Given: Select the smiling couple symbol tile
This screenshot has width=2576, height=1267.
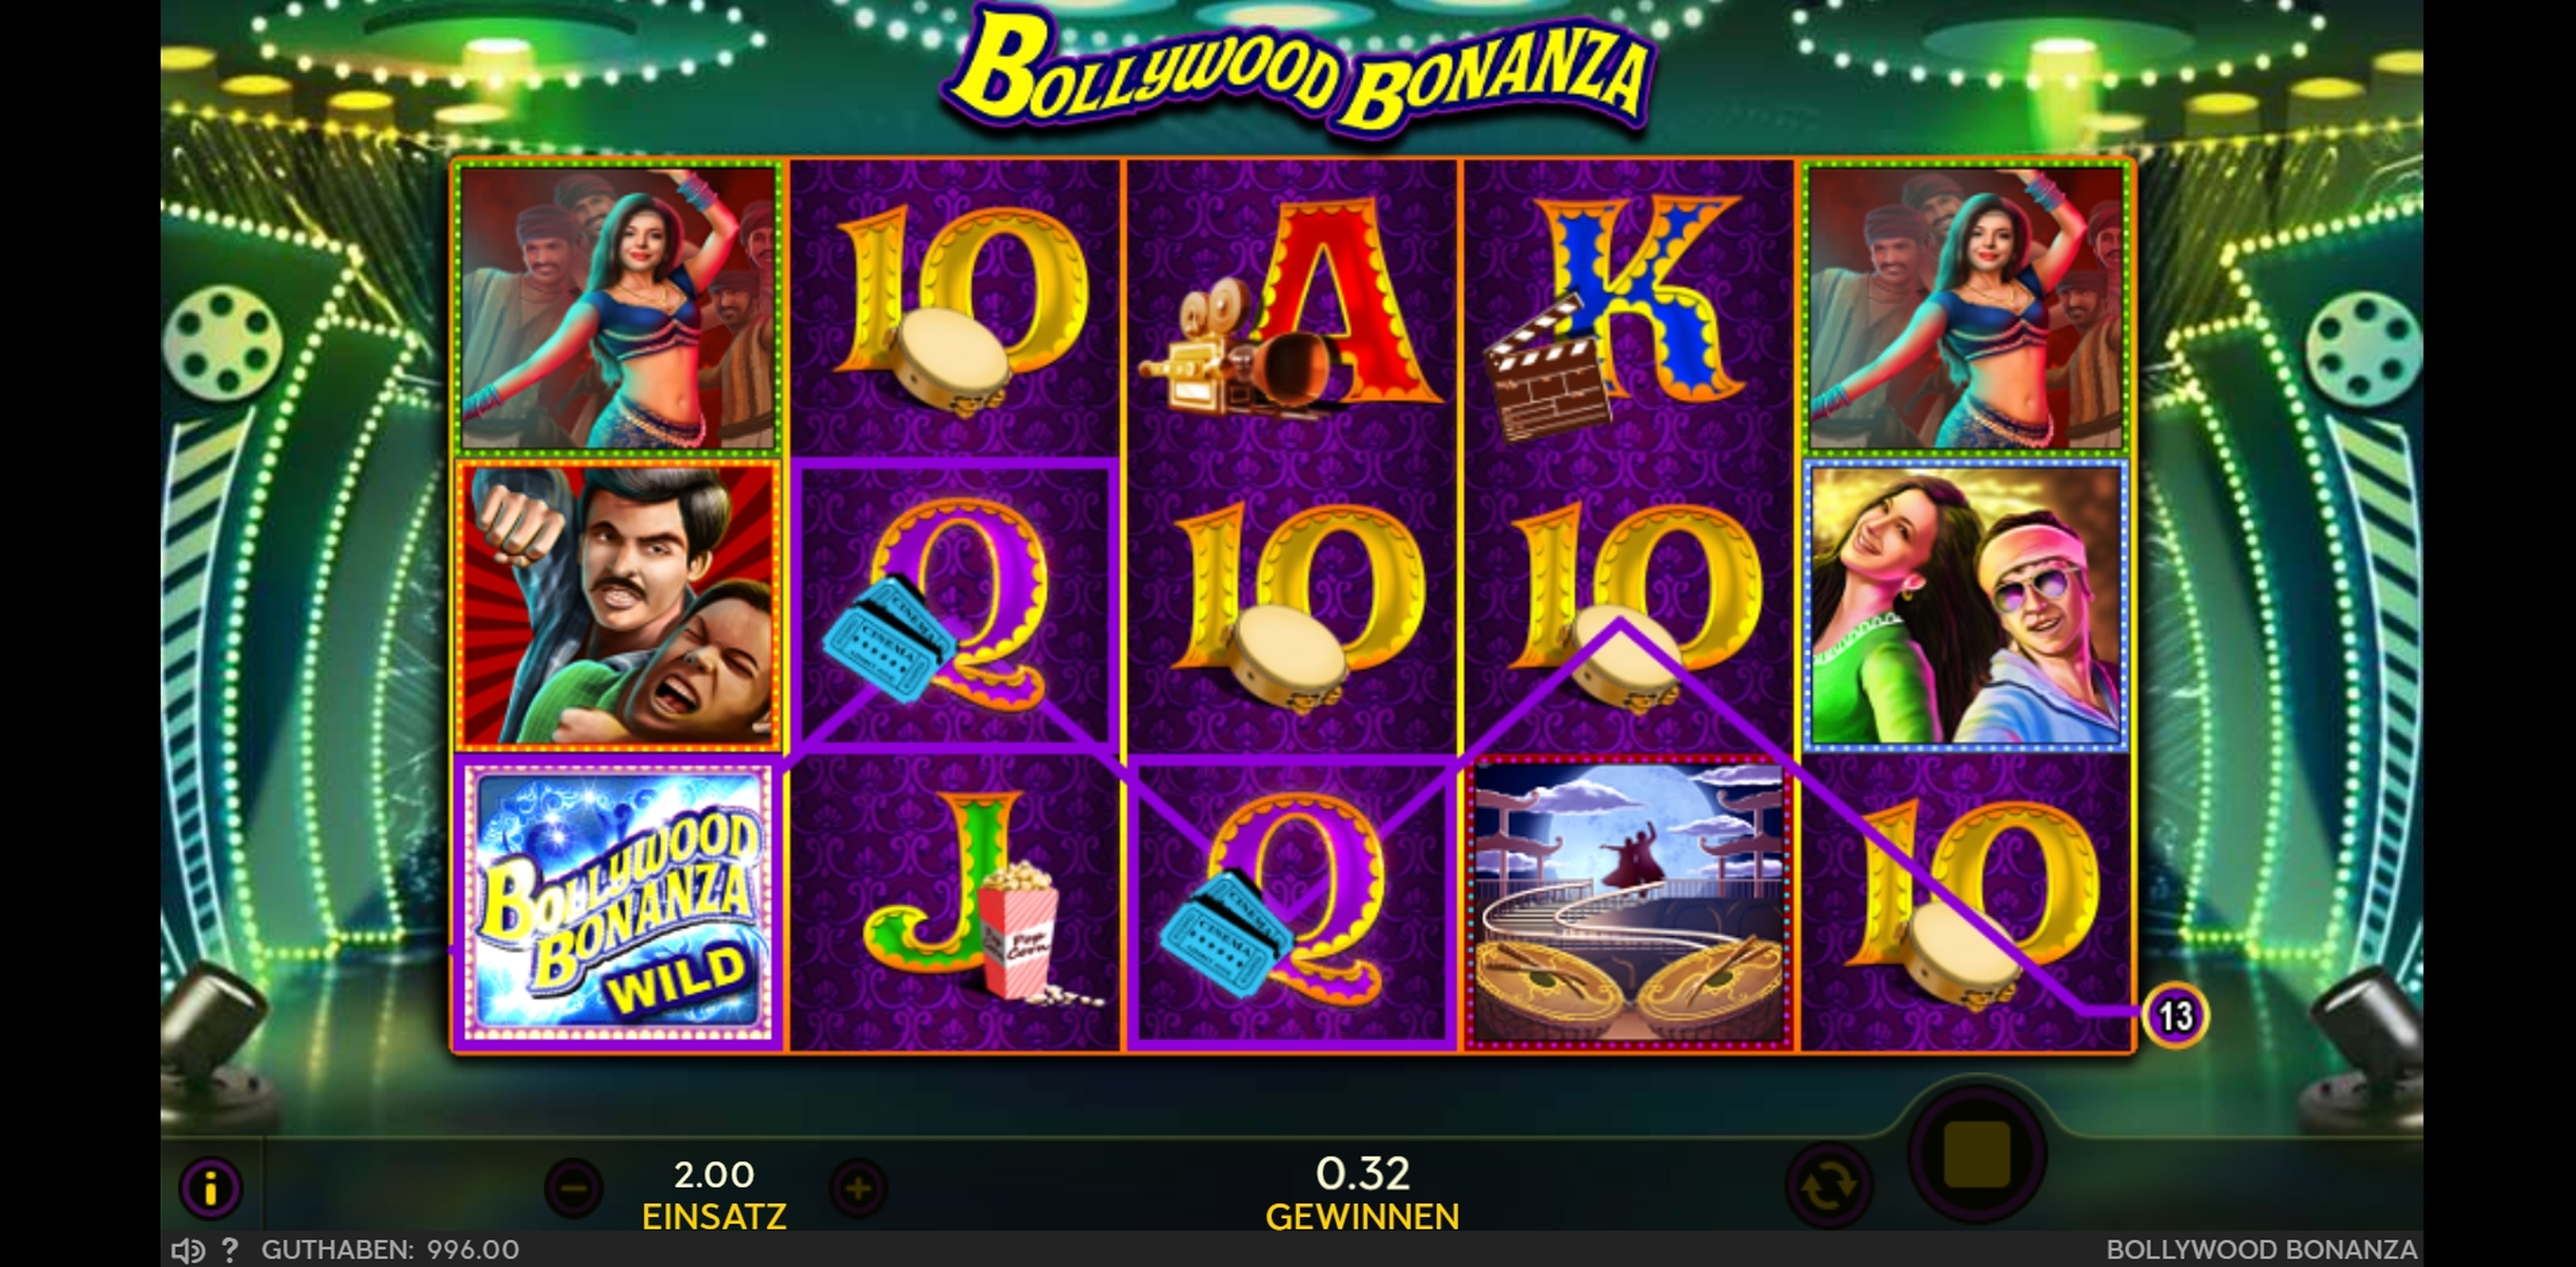Looking at the screenshot, I should [1966, 604].
